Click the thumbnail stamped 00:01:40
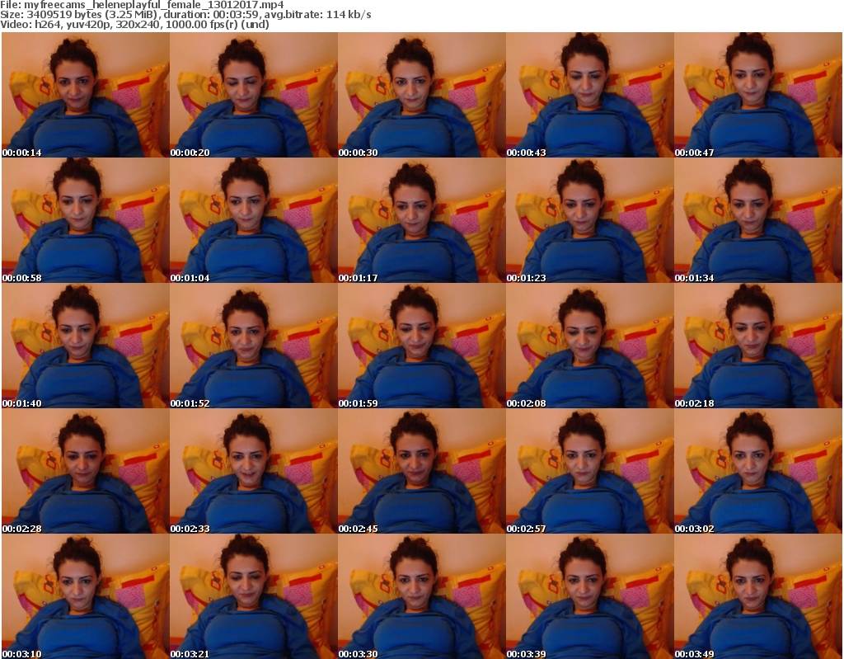The width and height of the screenshot is (844, 659). coord(86,346)
